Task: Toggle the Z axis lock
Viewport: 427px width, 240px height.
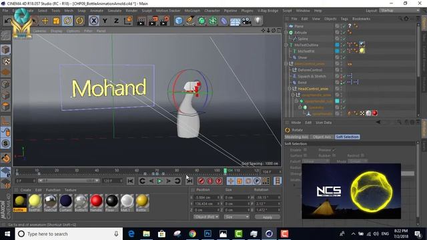Action: pos(116,21)
